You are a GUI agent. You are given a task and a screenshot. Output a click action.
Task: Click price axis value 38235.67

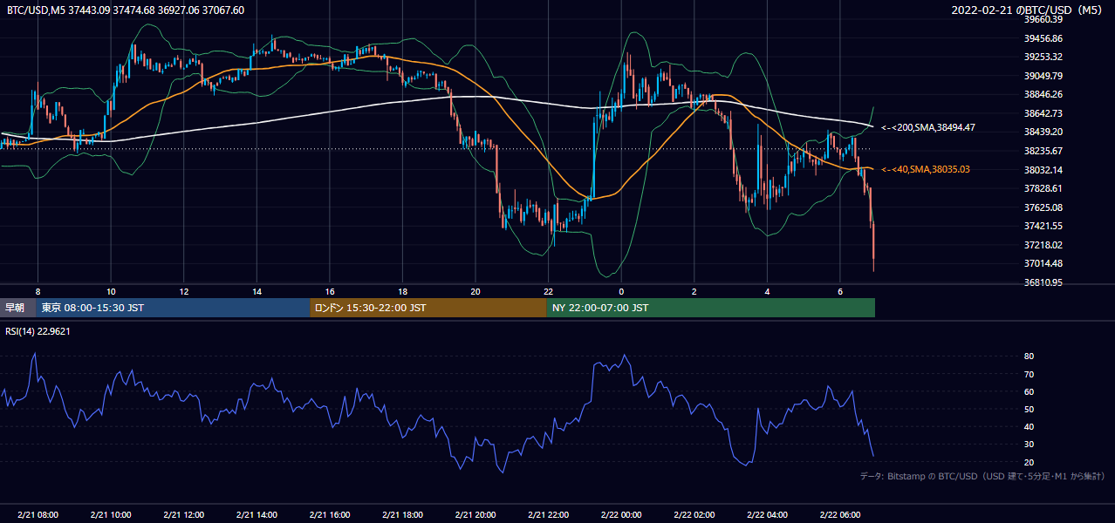pos(1043,151)
